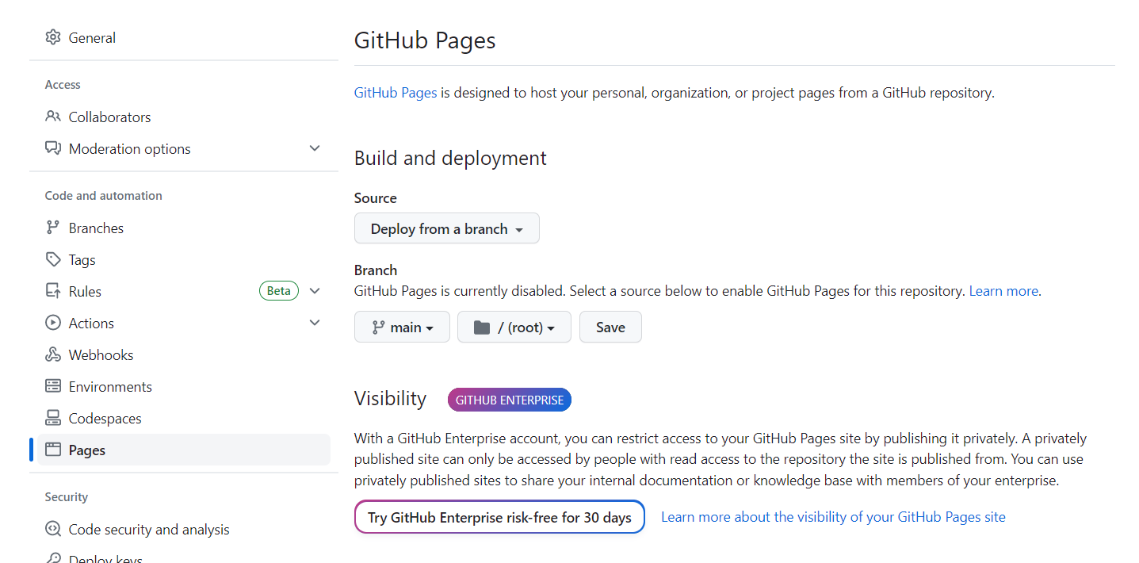
Task: Select Pages in the sidebar
Action: 184,450
